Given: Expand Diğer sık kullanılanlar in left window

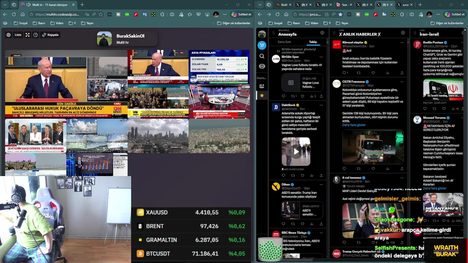Looking at the screenshot, I should point(234,23).
